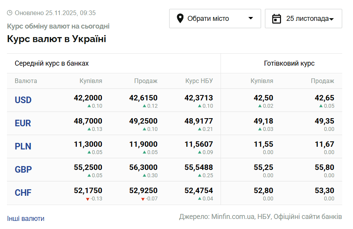Open the Обрати місто city dropdown

(x=215, y=19)
